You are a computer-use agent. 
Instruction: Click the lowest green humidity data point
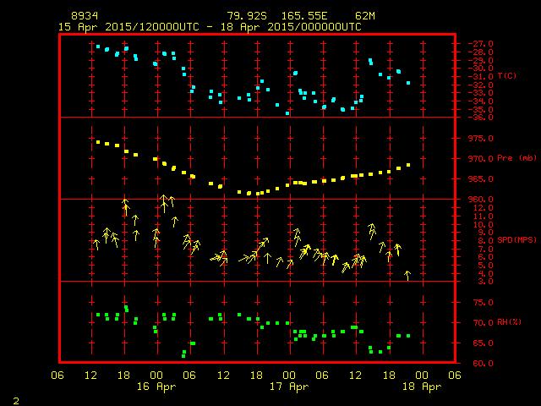tap(184, 355)
